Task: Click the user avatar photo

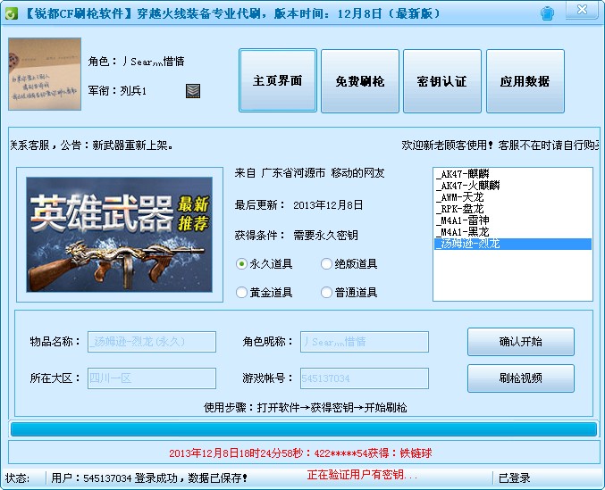Action: coord(44,74)
